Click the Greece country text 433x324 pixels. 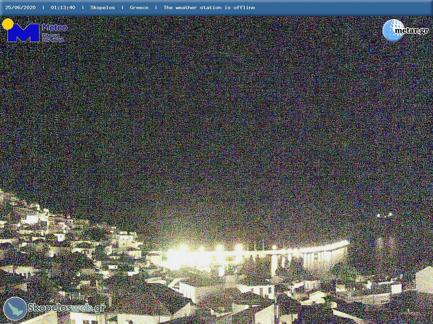point(139,7)
